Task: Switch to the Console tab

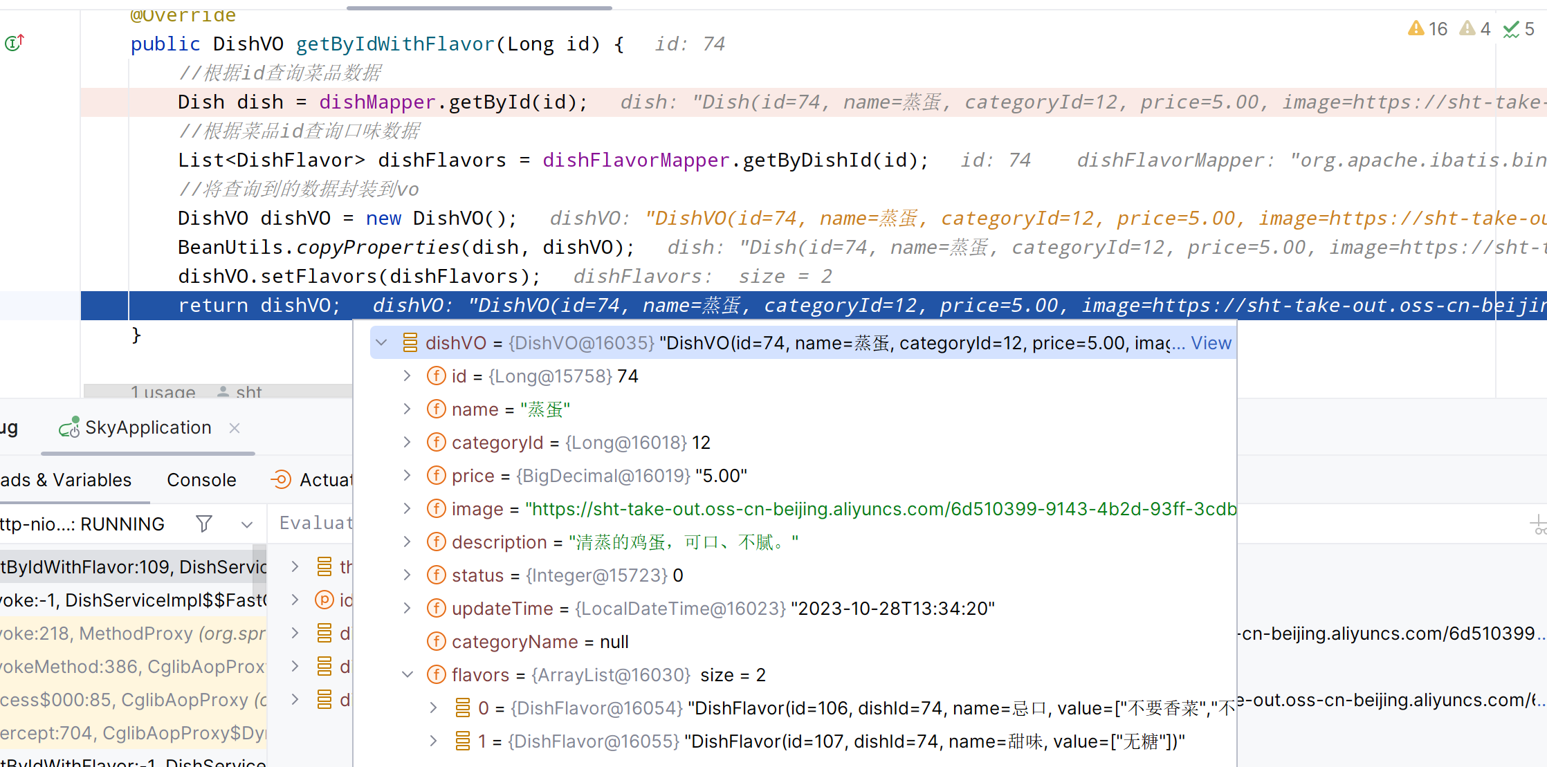Action: pos(201,480)
